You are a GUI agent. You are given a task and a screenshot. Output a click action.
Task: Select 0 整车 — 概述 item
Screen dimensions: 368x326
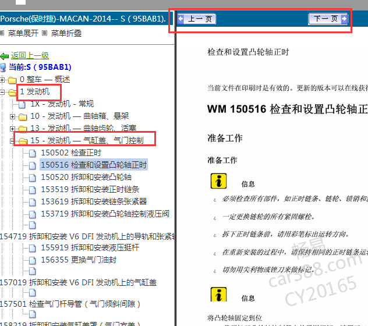coord(45,79)
